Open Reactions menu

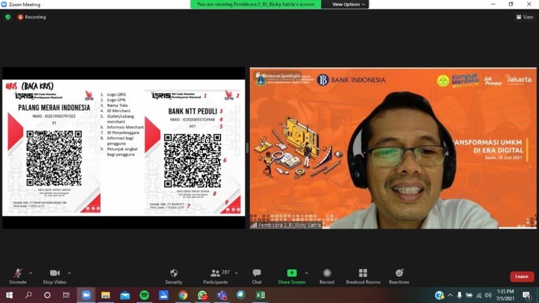[399, 277]
